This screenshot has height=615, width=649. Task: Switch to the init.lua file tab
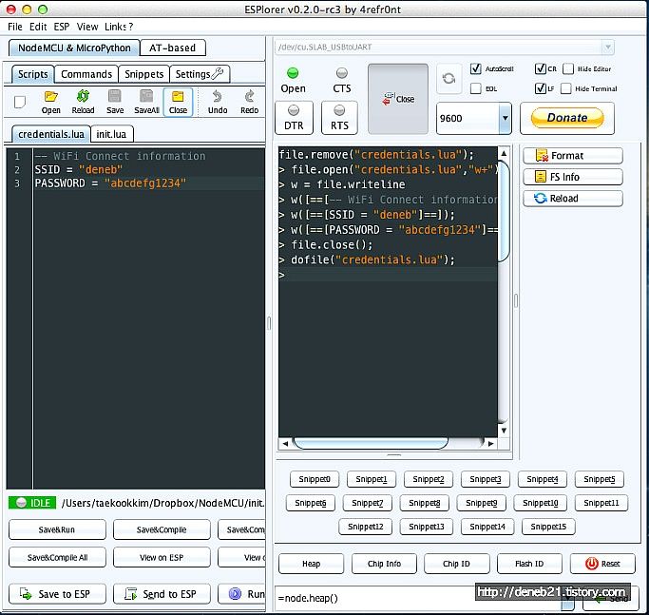111,134
